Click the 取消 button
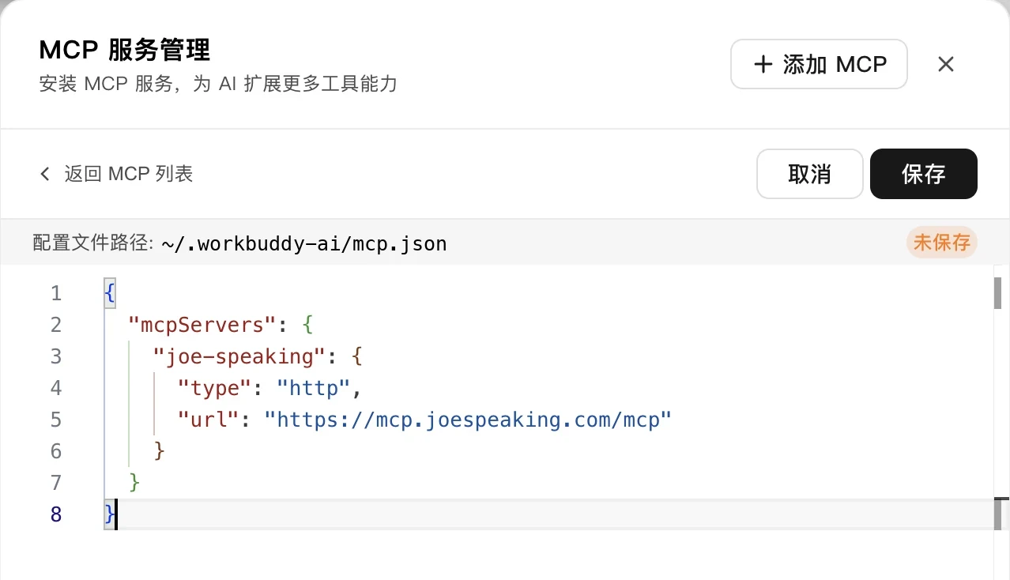Image resolution: width=1010 pixels, height=580 pixels. pos(810,174)
